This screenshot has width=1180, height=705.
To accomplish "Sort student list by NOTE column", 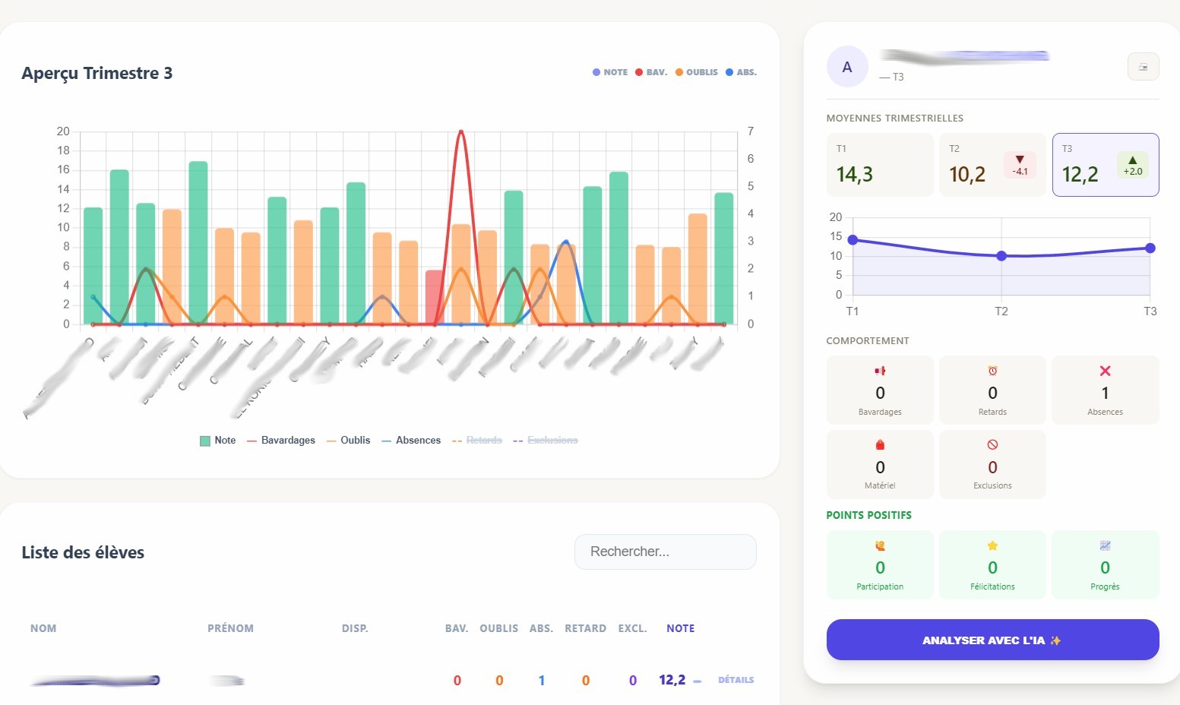I will (680, 628).
